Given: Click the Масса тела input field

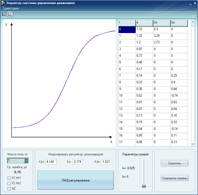Looking at the screenshot, I should click(16, 161).
